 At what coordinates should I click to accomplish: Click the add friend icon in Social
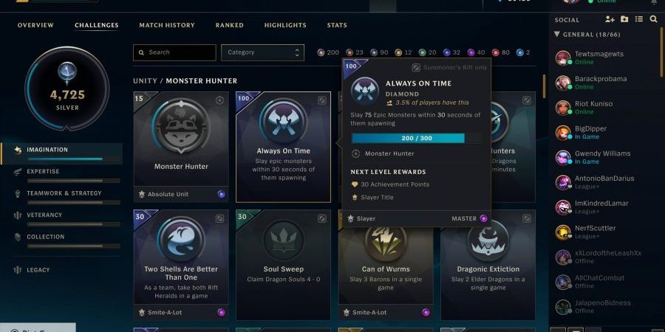[610, 19]
